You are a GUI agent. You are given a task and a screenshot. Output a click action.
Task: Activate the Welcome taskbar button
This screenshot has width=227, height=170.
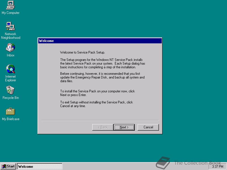pyautogui.click(x=40, y=166)
